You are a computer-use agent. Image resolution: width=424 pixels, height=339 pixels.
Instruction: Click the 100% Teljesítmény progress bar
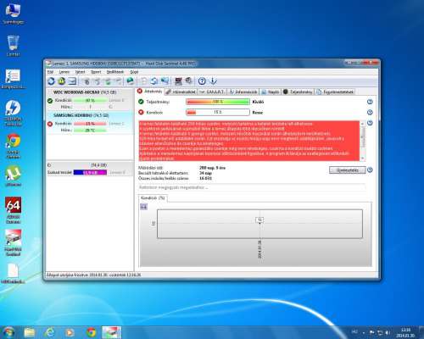(218, 102)
